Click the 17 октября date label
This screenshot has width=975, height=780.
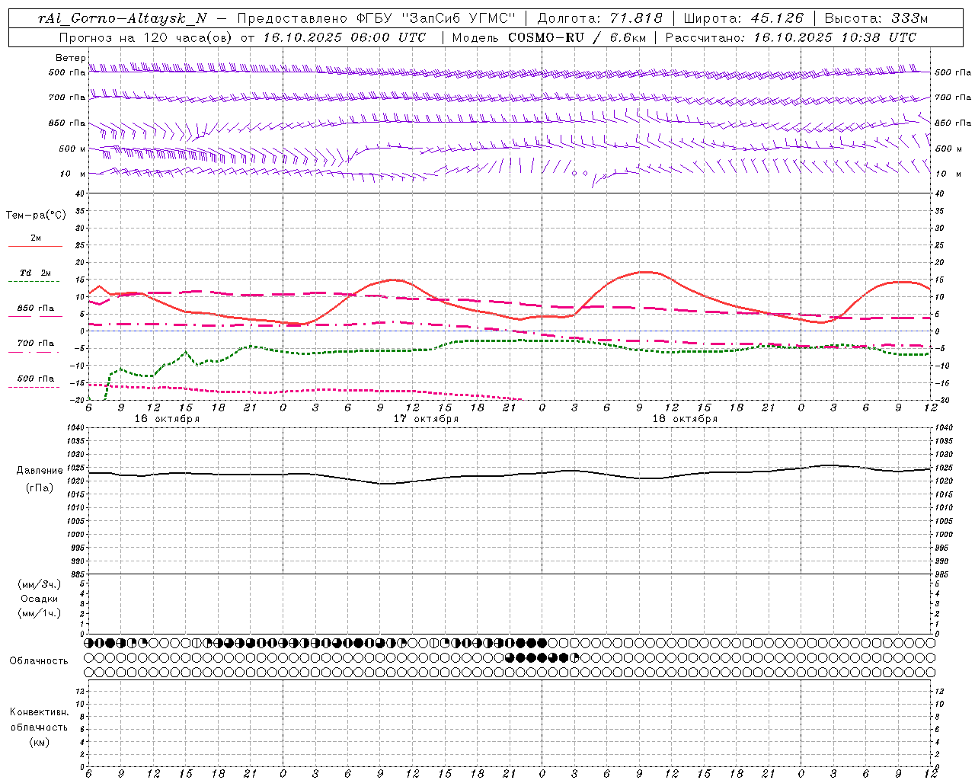426,419
